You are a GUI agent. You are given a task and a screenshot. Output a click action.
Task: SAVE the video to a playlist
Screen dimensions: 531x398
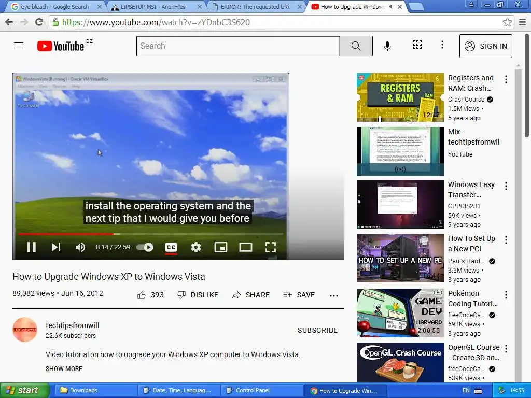(299, 295)
